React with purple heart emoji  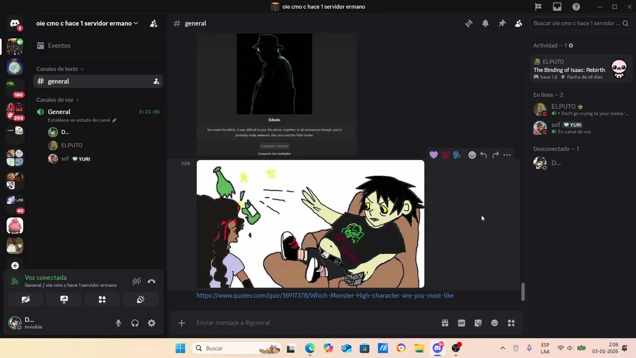434,155
